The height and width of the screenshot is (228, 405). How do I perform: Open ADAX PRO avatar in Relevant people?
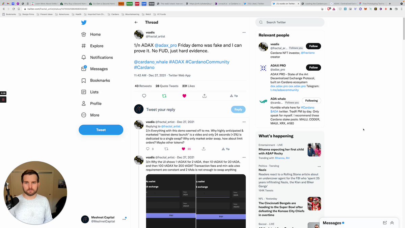(x=263, y=68)
